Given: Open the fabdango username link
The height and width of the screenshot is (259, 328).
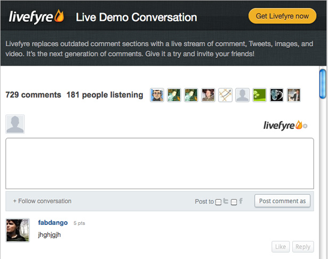Looking at the screenshot, I should tap(53, 223).
